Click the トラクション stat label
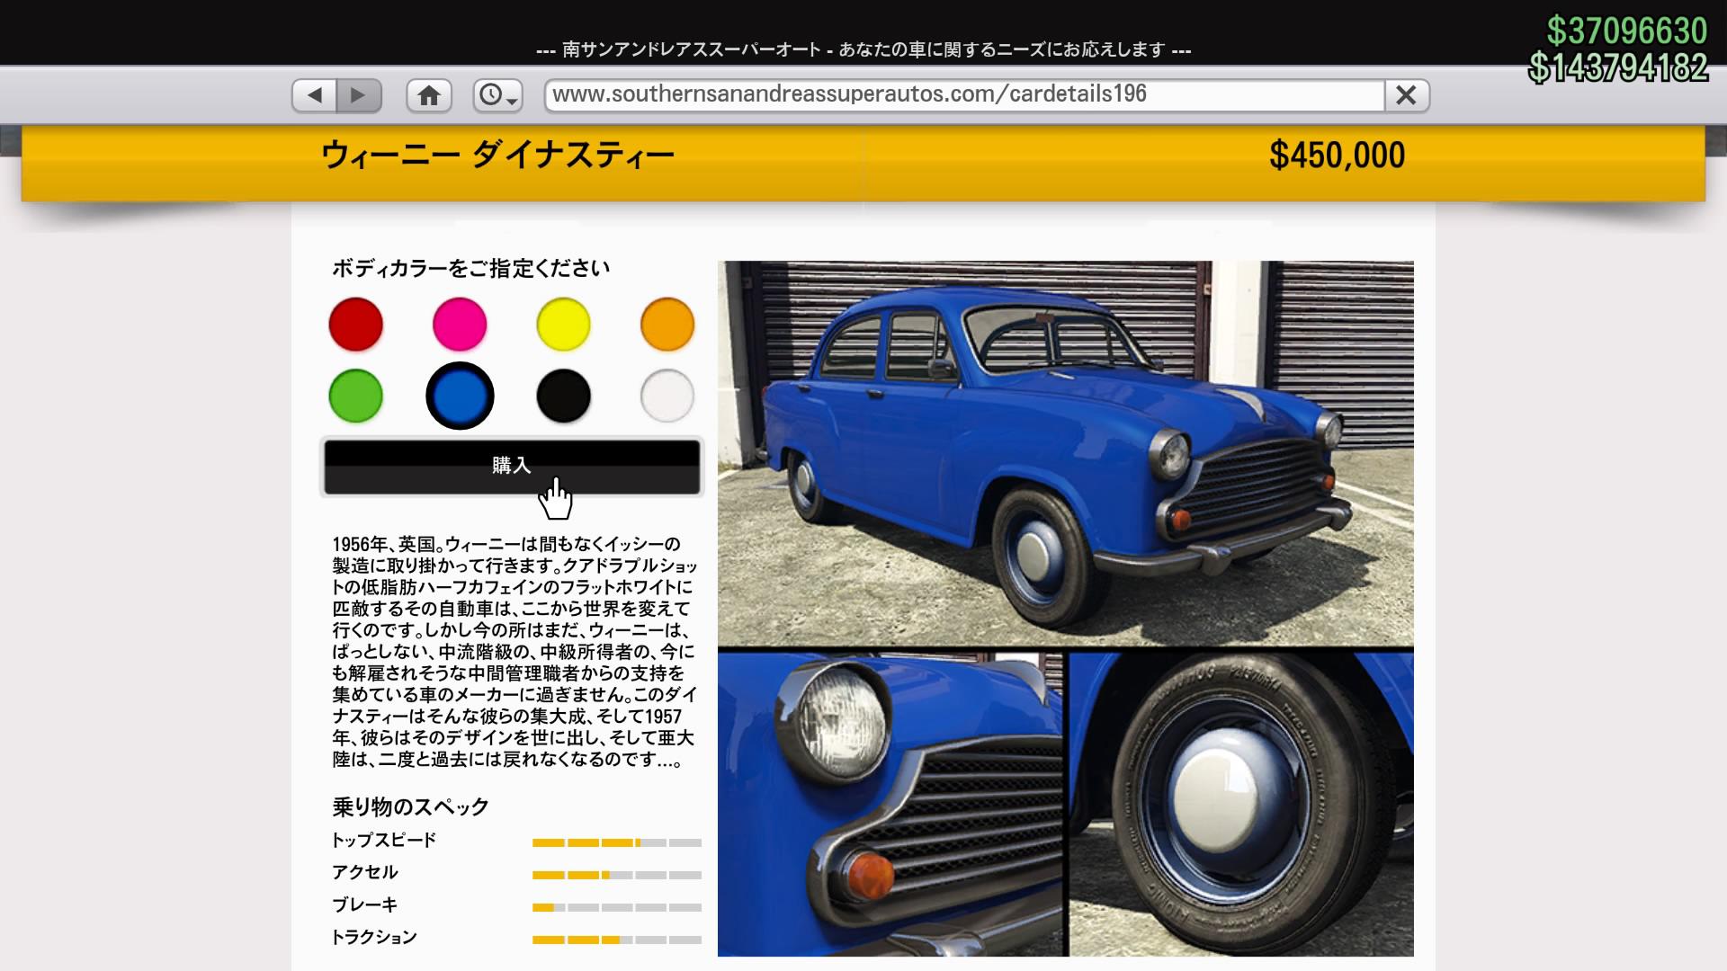 374,937
